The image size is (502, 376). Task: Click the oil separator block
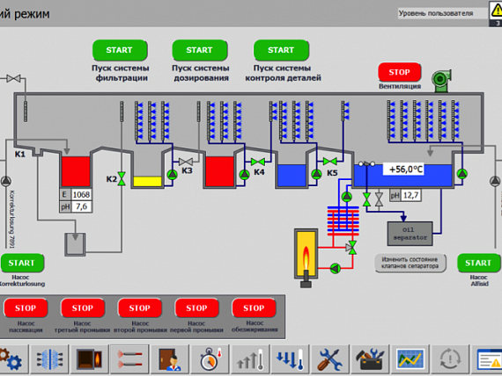click(x=410, y=234)
